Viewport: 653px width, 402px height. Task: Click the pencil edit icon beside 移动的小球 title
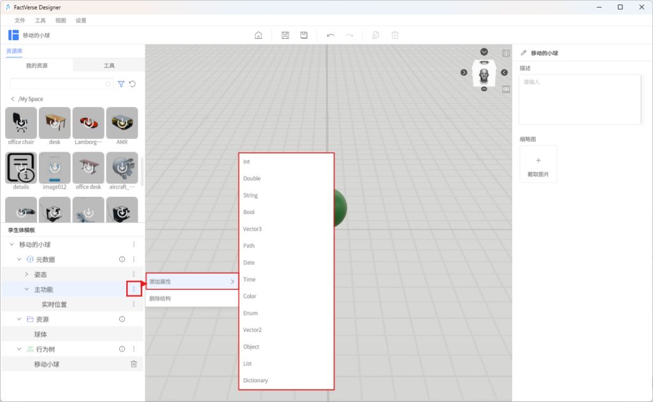[524, 54]
